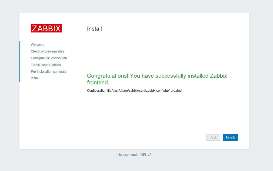Screen dimensions: 273x171
Task: Select Configure DB connection step
Action: click(x=49, y=58)
